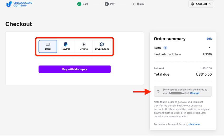Image resolution: width=224 pixels, height=136 pixels.
Task: Click the Checkout heading
Action: pos(18,24)
